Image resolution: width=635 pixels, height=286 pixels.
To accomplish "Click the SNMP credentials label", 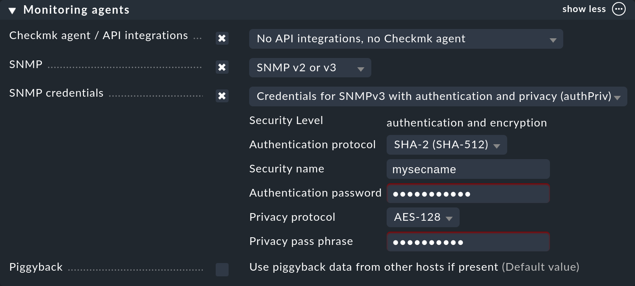I will [x=56, y=93].
